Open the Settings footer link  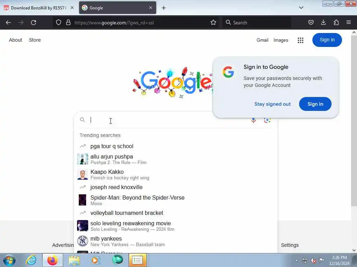(x=290, y=245)
